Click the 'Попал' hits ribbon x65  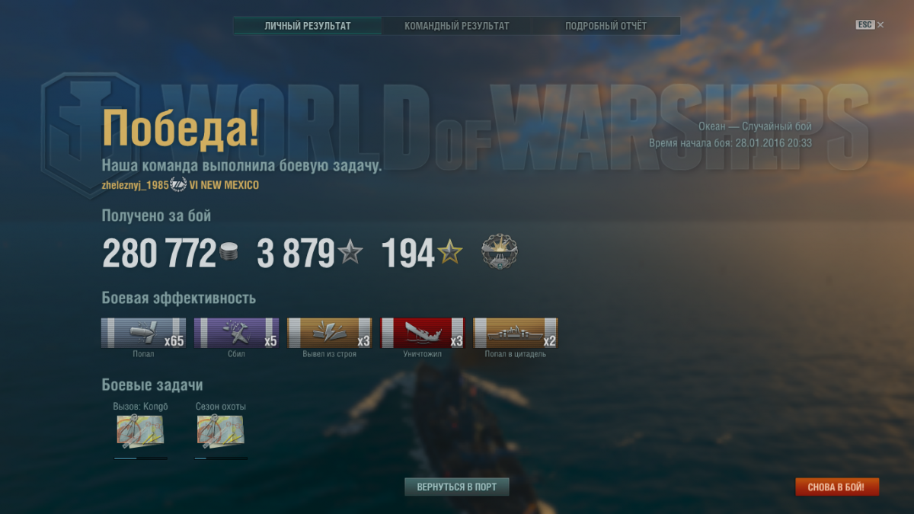click(x=143, y=333)
